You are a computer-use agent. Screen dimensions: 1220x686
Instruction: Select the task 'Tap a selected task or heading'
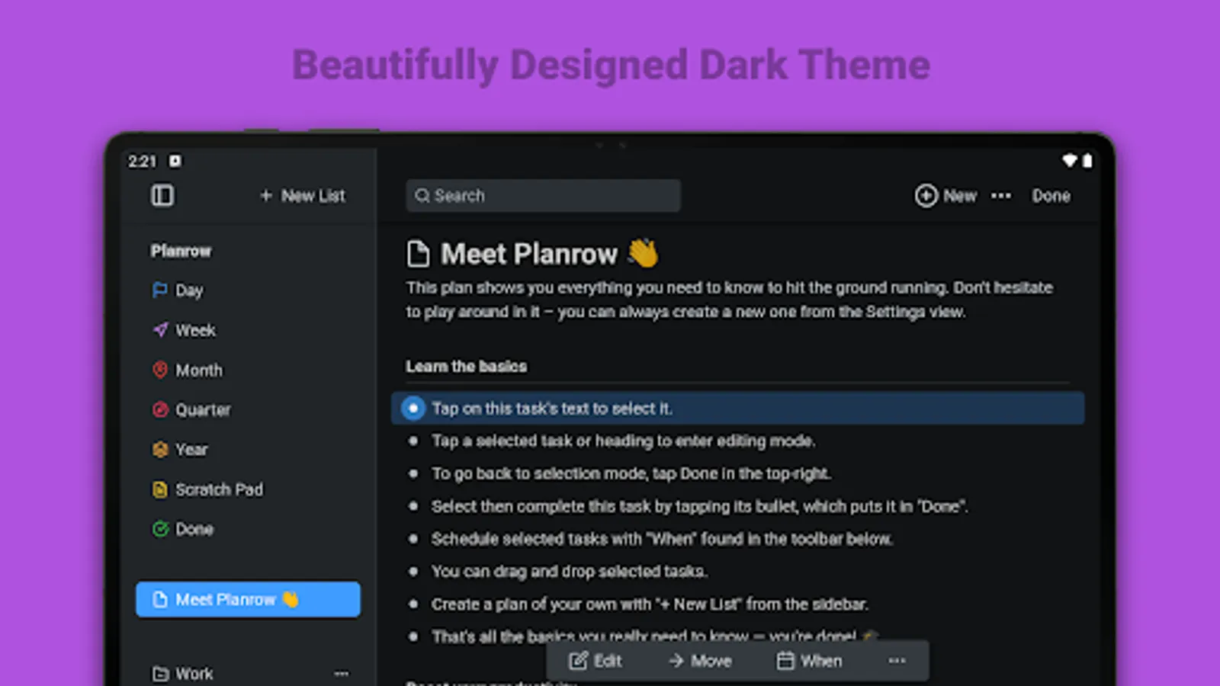pos(623,441)
